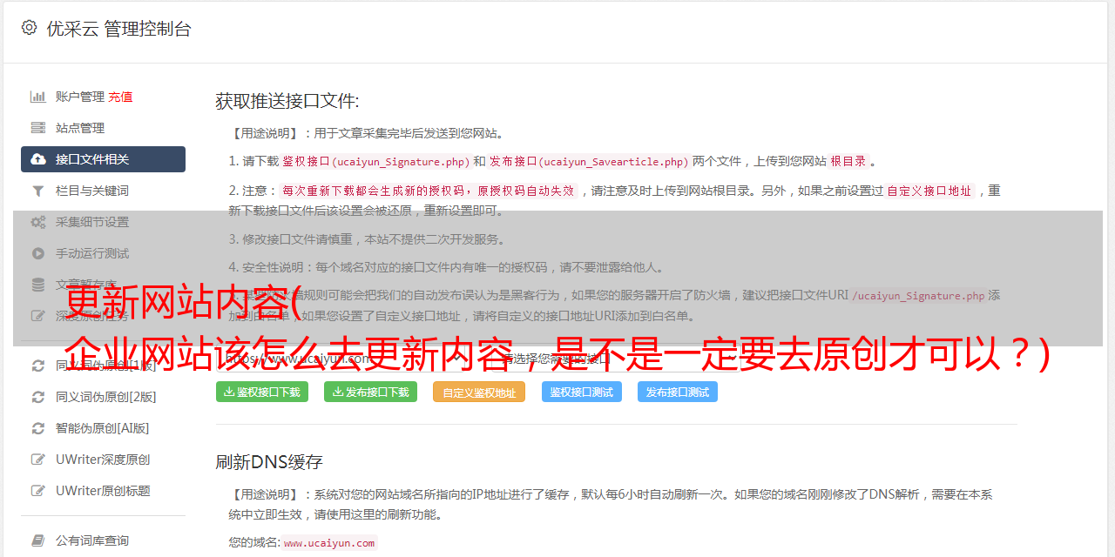
Task: Click the highlighted 自定义接口地址 text
Action: [929, 191]
